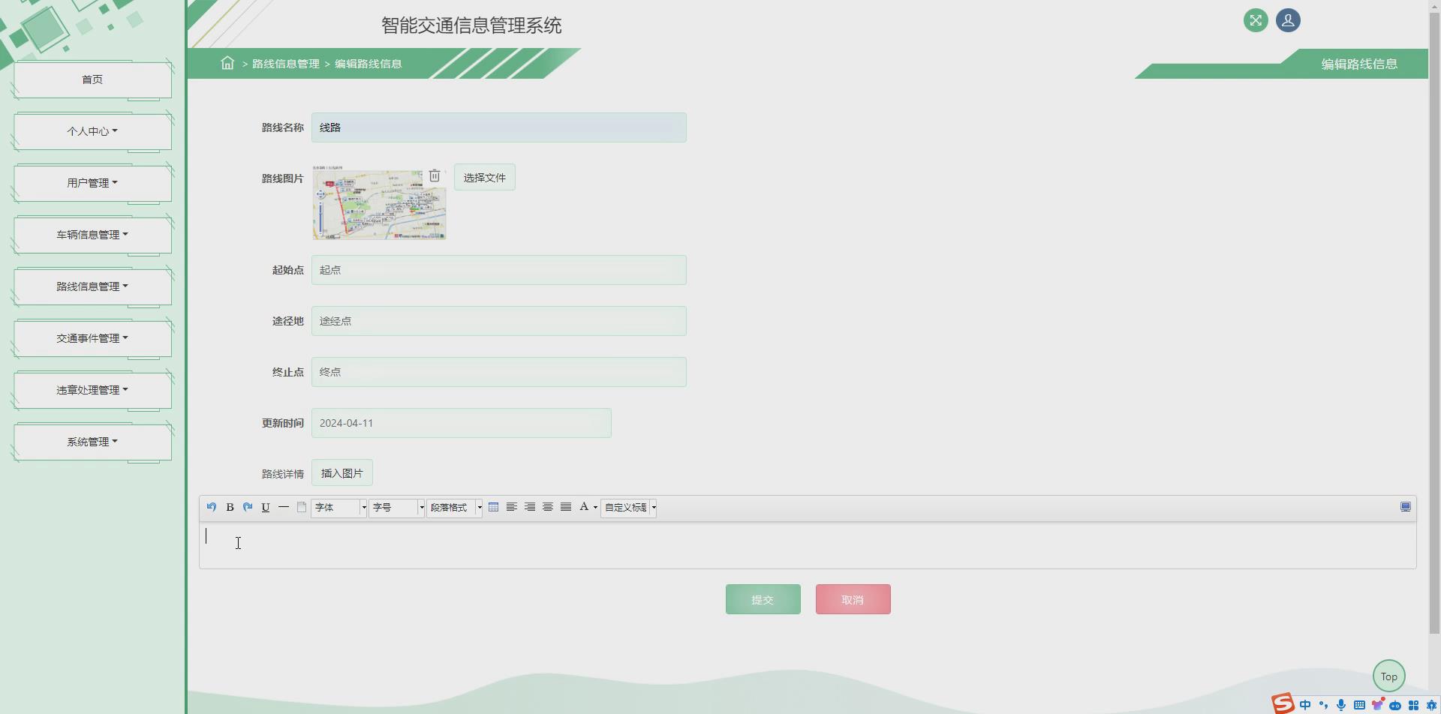Delete the route image with the trash icon
1441x714 pixels.
click(435, 176)
